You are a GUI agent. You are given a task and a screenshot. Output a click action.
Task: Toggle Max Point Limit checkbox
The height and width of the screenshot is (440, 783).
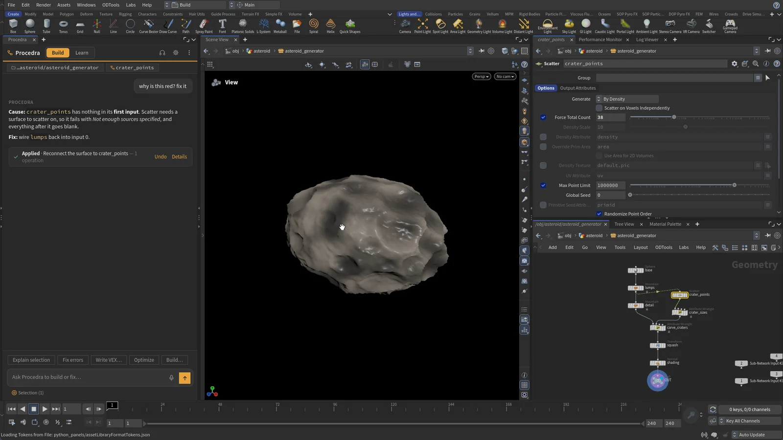(x=543, y=185)
